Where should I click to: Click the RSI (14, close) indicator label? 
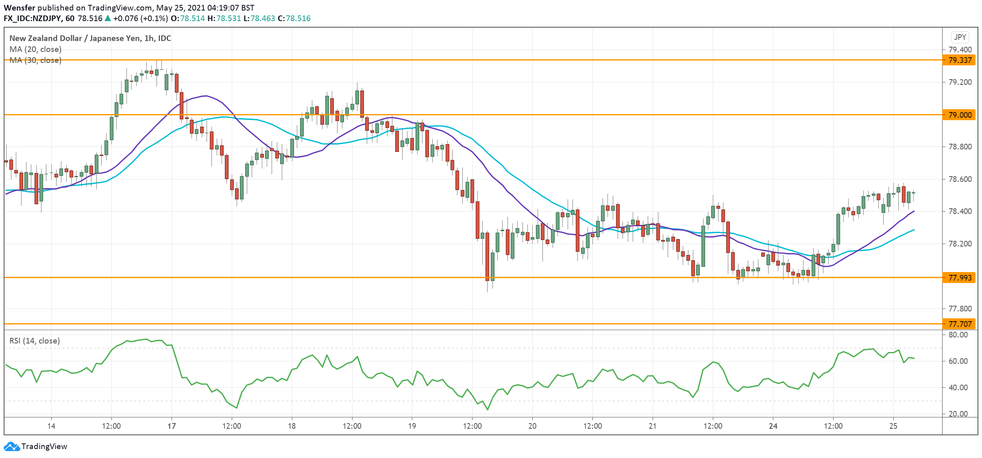pos(35,341)
